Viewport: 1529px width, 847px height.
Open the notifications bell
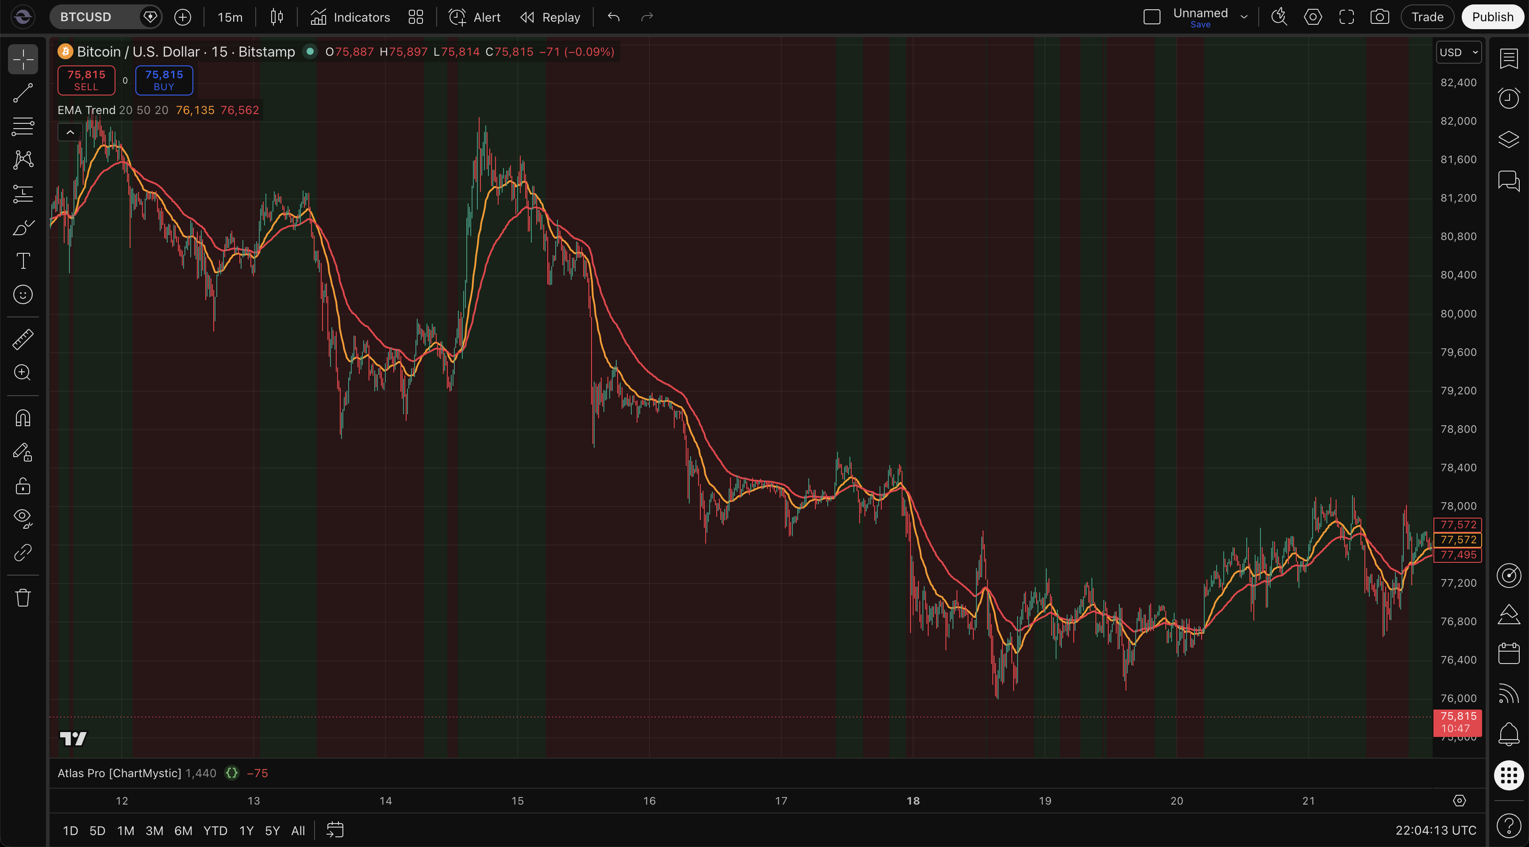pyautogui.click(x=1508, y=734)
